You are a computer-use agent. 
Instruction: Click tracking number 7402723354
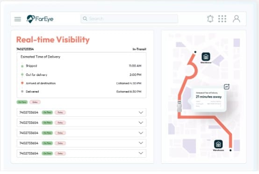(x=25, y=49)
